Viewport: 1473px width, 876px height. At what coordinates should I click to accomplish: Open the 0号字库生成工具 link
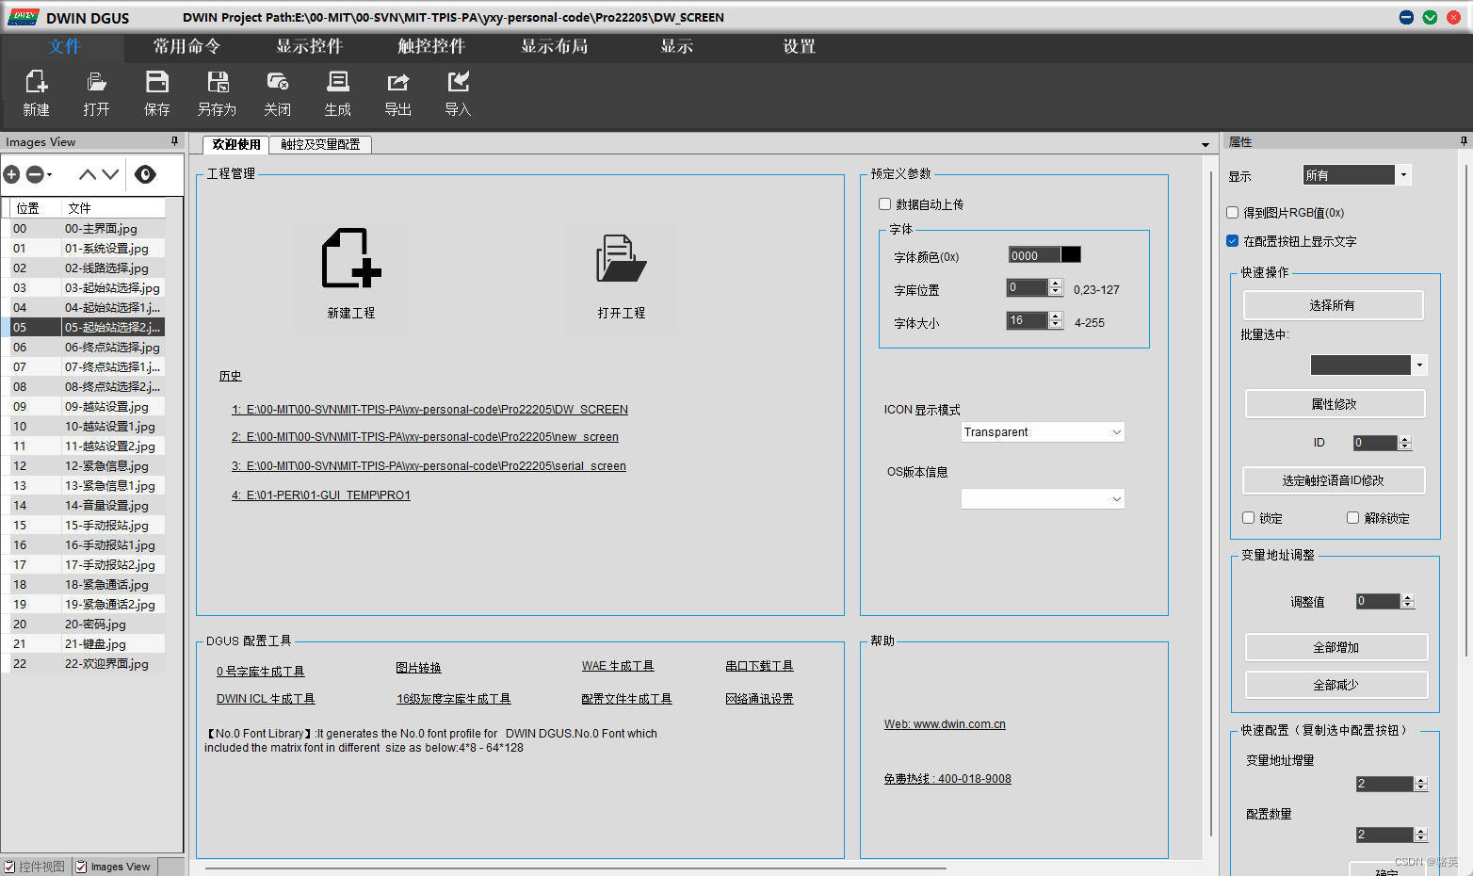pyautogui.click(x=261, y=672)
